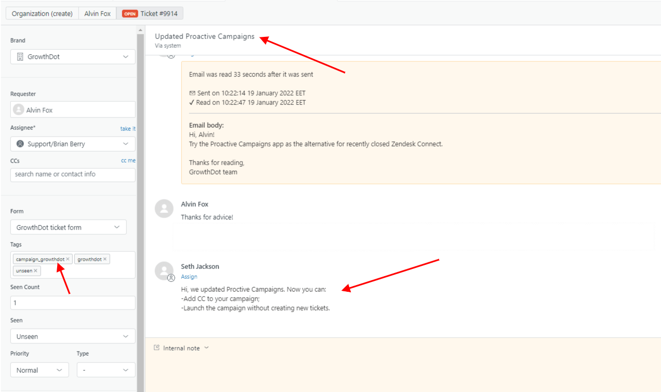Click the -Launch the campaign line
Viewport: 661px width, 392px height.
coord(256,308)
